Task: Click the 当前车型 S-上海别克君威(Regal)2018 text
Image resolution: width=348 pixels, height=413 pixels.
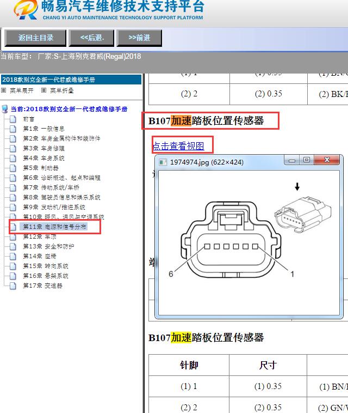Action: click(x=71, y=56)
